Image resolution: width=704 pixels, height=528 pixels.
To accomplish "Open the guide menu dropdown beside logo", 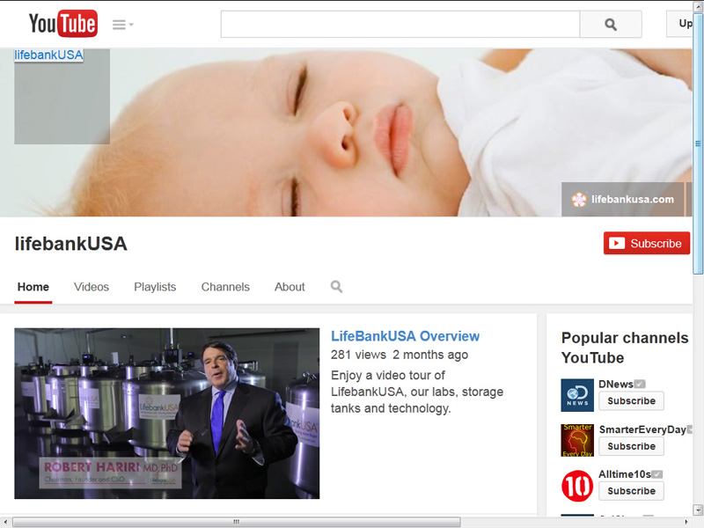I will click(122, 25).
